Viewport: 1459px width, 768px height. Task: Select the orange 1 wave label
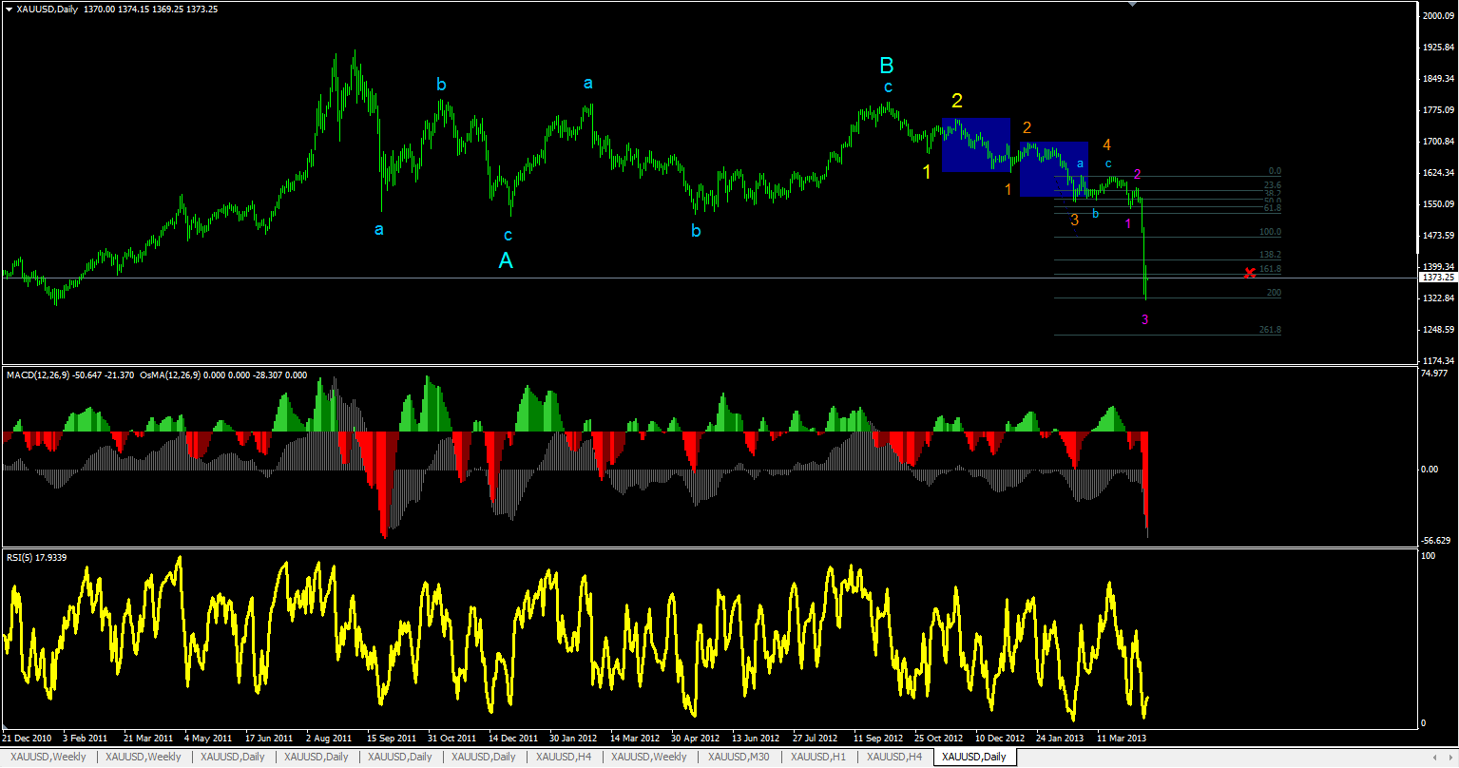(x=1008, y=190)
